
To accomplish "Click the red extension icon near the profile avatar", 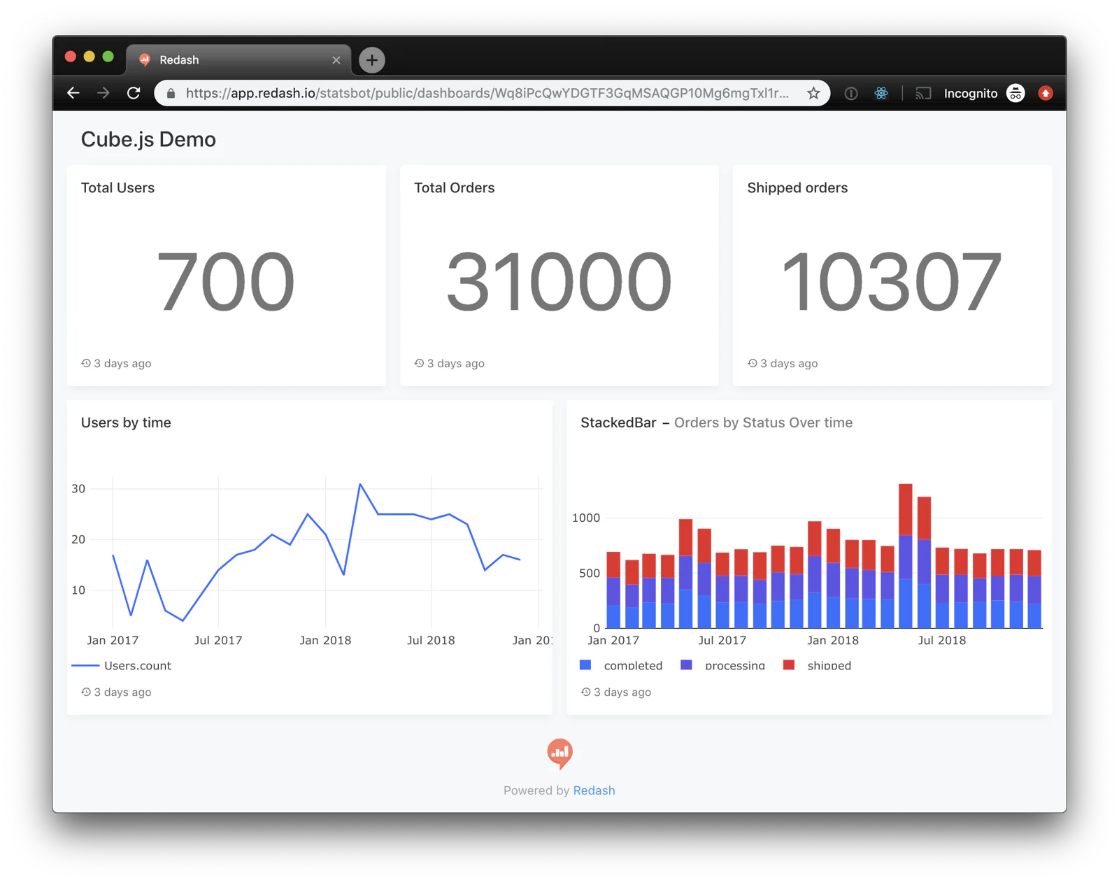I will (1046, 92).
